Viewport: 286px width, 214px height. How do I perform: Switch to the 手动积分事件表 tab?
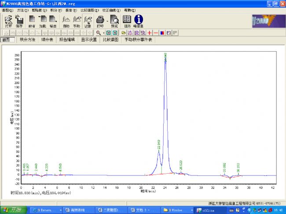pos(138,39)
